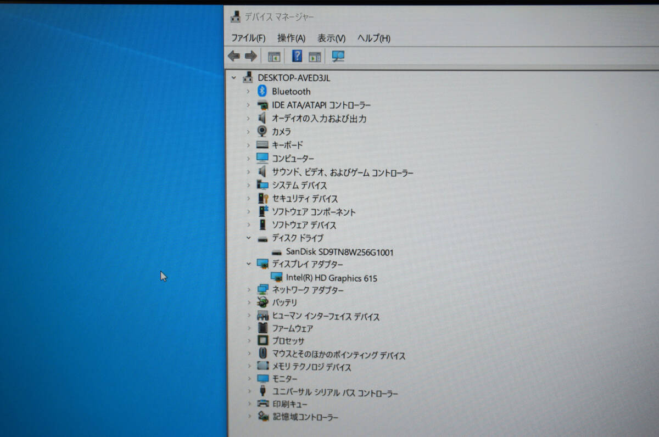Click the バッテリ battery category icon
659x437 pixels.
tap(262, 302)
